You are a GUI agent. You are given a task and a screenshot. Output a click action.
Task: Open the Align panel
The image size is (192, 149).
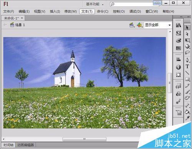point(178,60)
